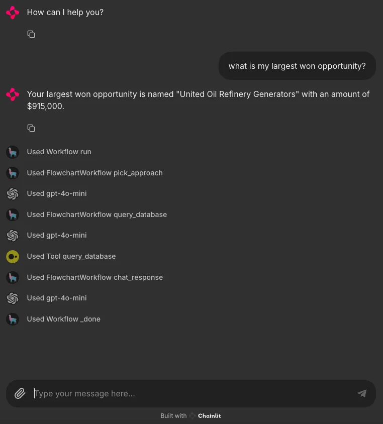
Task: Click the user message bubble about won opportunity
Action: click(297, 66)
